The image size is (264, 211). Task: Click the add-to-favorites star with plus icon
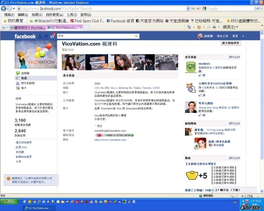pyautogui.click(x=31, y=21)
